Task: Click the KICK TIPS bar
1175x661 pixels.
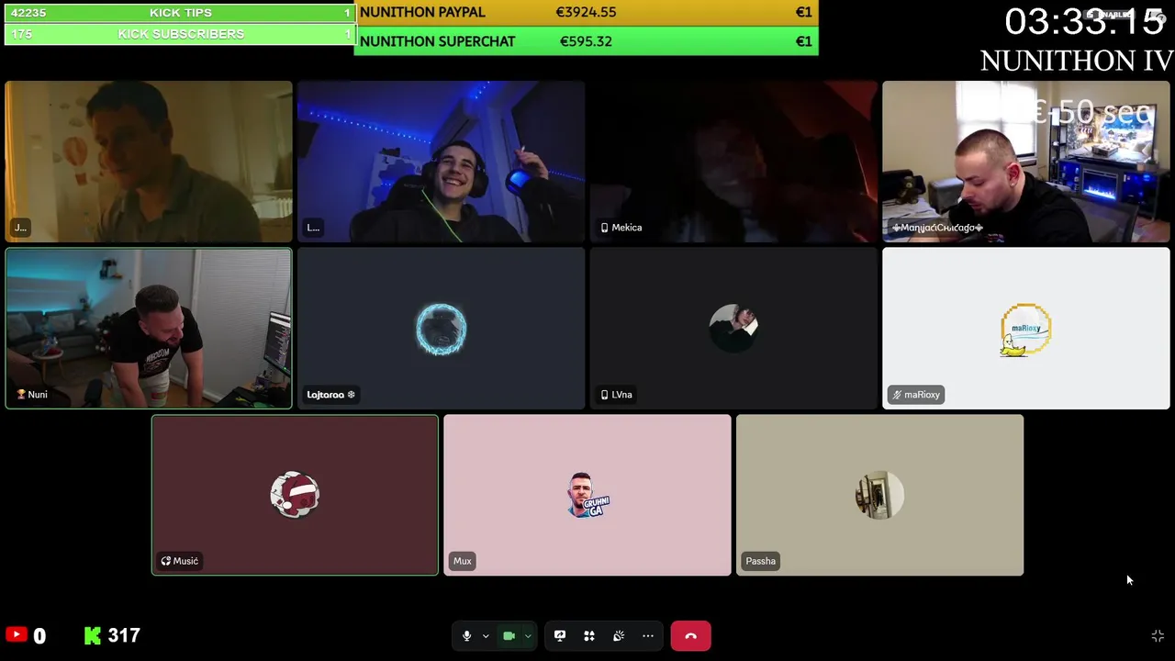Action: pyautogui.click(x=180, y=13)
